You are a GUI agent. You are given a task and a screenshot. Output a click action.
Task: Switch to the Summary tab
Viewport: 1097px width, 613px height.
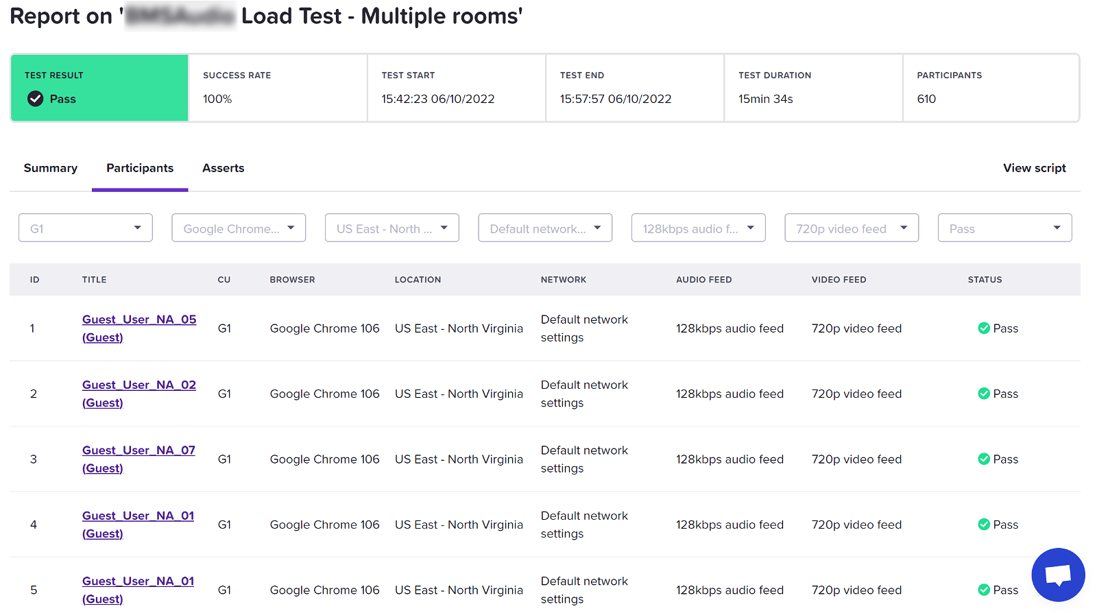coord(51,168)
